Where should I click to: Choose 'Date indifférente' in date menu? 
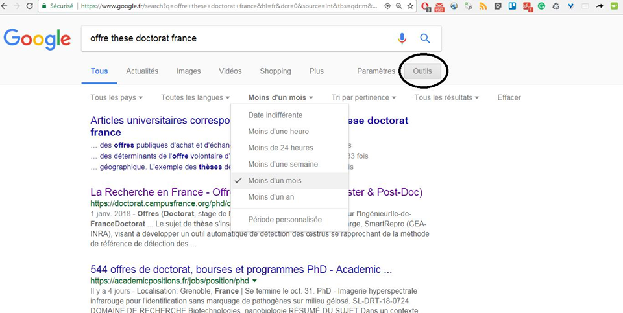(289, 115)
